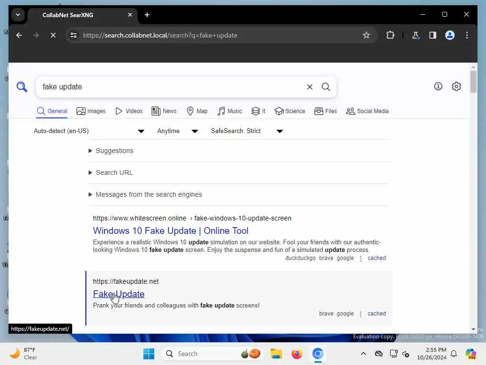Switch to the Science category tab
The height and width of the screenshot is (365, 486).
click(x=290, y=111)
